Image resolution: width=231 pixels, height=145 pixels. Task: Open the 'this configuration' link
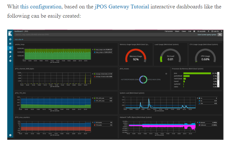click(41, 6)
